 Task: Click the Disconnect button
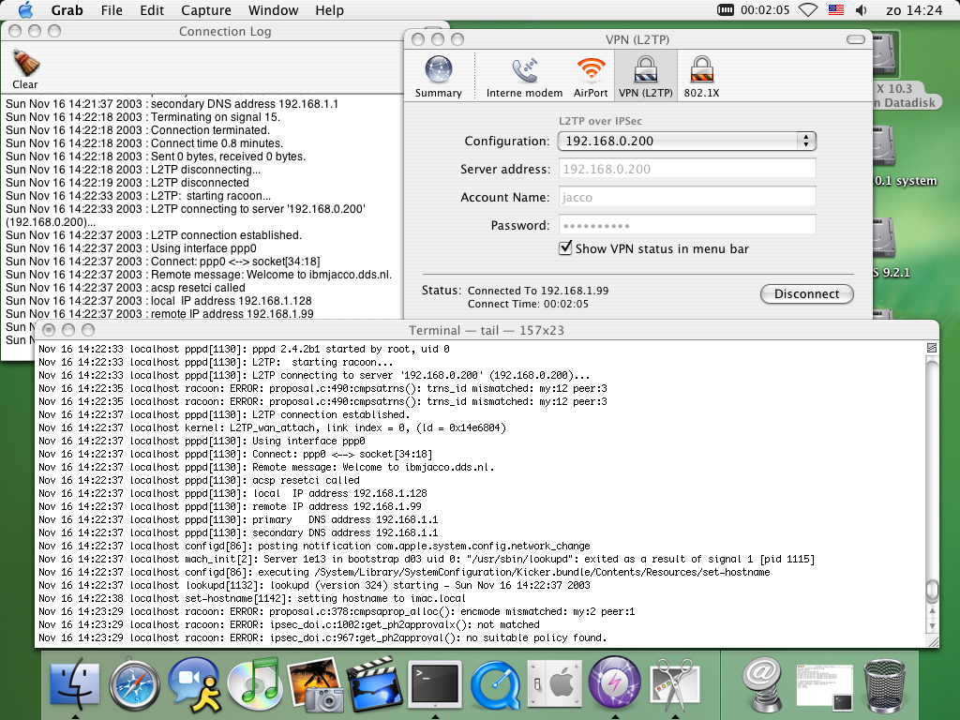pyautogui.click(x=807, y=293)
